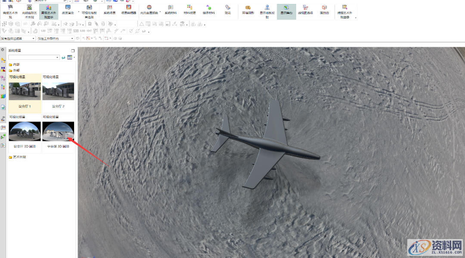Open 透视图选项 perspective options
This screenshot has width=465, height=258.
coord(305,8)
